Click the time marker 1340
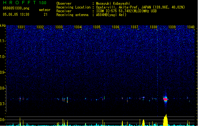198x126 pixels. pos(191,27)
